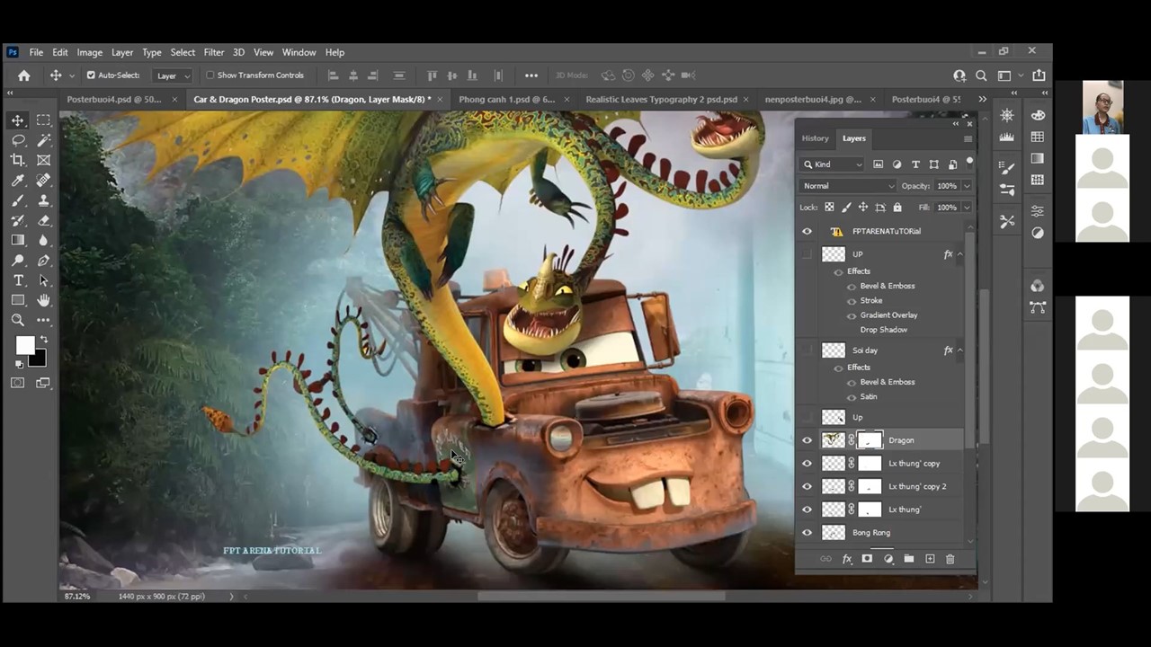Viewport: 1151px width, 647px height.
Task: Open the Opacity slider dropdown arrow
Action: click(x=967, y=186)
